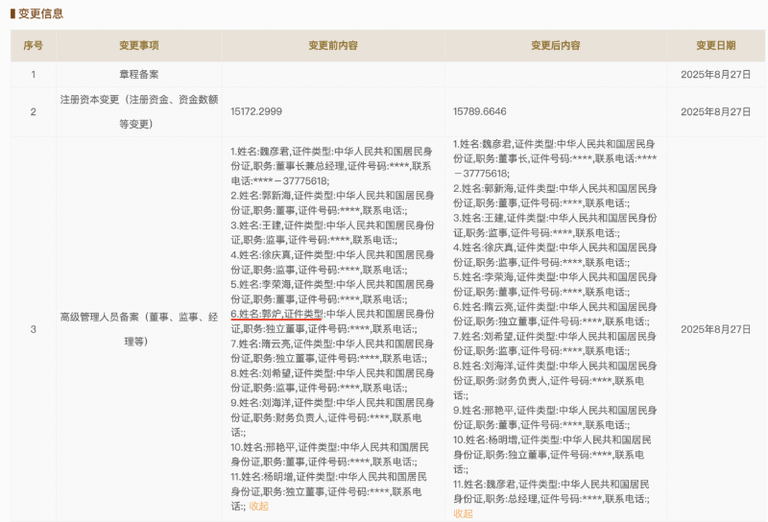Click the 序号 column header

point(34,45)
